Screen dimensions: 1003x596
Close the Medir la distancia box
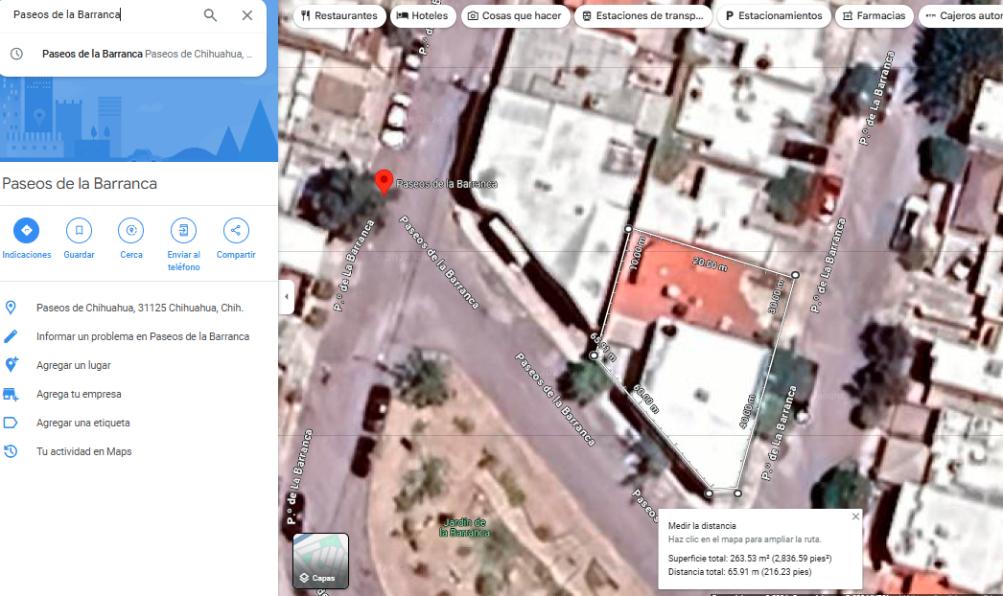(x=855, y=516)
